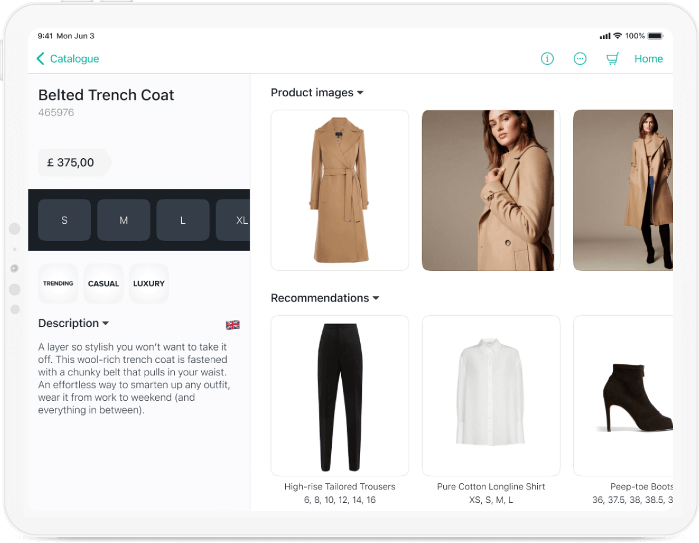699x543 pixels.
Task: Collapse the Recommendations section
Action: point(375,298)
